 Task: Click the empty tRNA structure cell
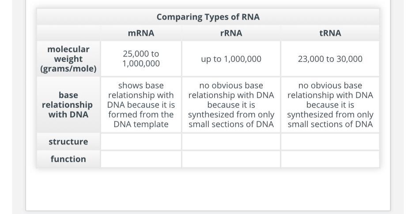tap(330, 142)
